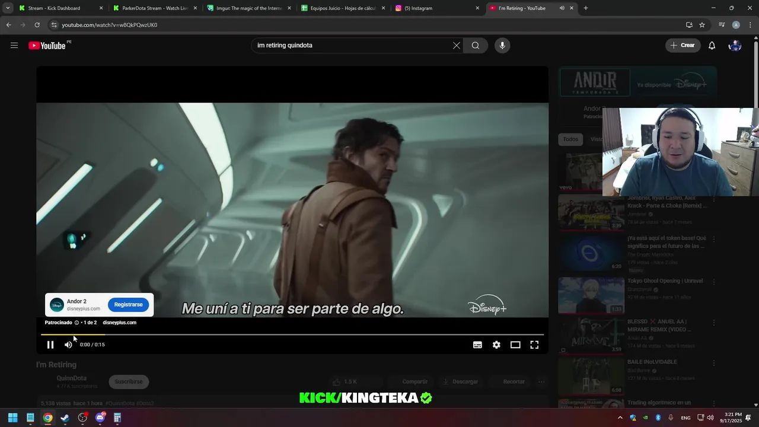Open YouTube notifications bell

click(x=712, y=46)
